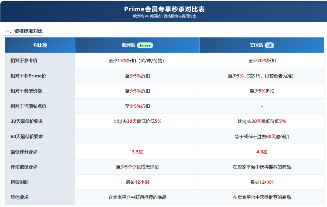Click cell 至少5个评论或无评论

(x=137, y=167)
